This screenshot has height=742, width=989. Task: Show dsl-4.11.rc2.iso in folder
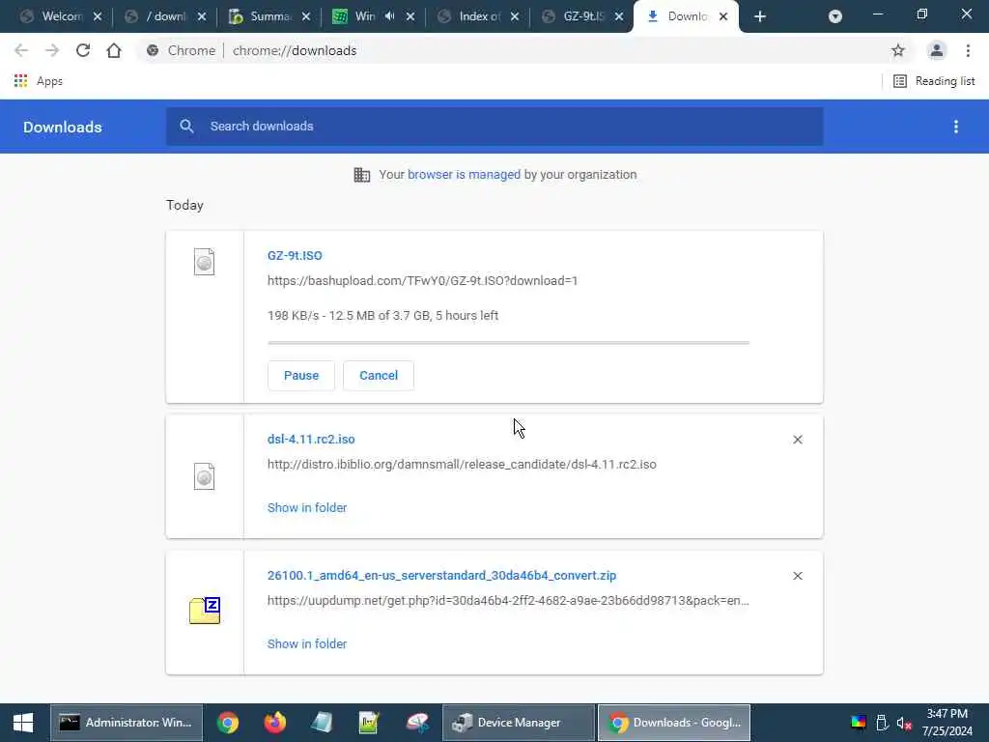point(307,508)
